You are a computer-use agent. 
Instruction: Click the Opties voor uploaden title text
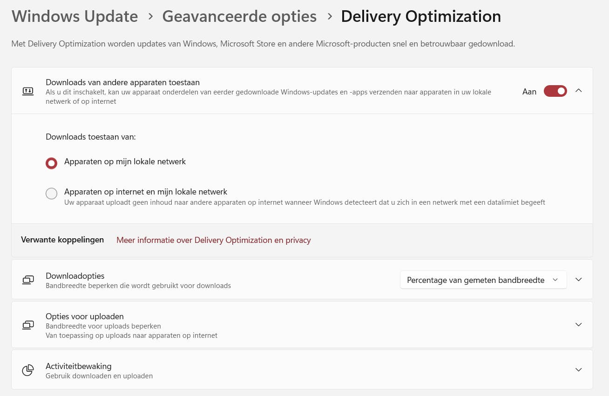(84, 316)
